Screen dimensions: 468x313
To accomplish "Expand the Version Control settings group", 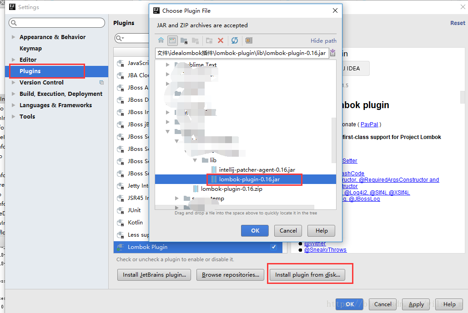I will 13,83.
